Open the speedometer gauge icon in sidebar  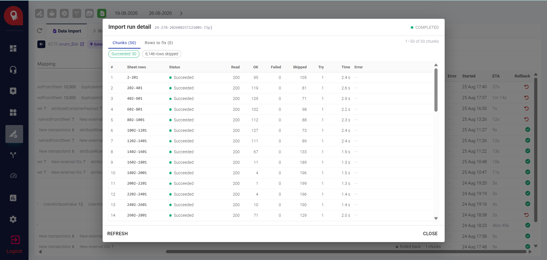pos(13,176)
